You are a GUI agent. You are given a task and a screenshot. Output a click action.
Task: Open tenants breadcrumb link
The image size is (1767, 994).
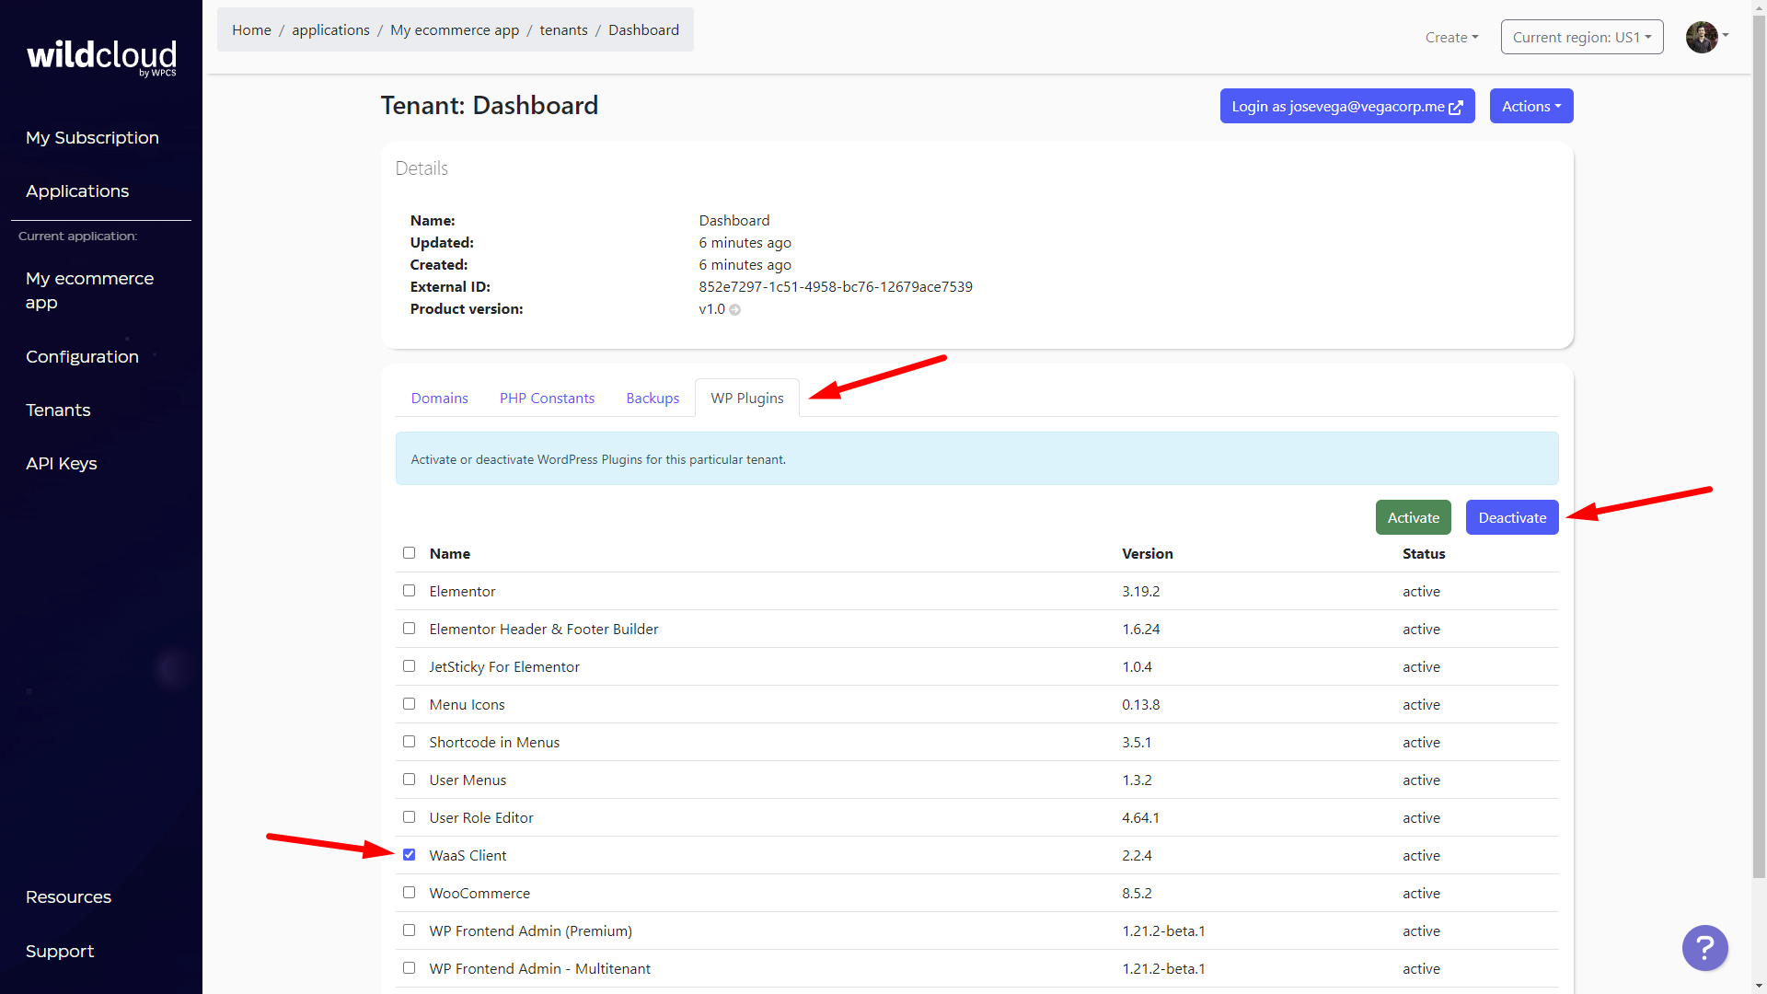563,29
